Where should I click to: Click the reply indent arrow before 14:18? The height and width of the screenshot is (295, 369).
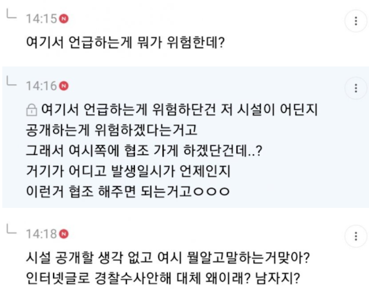click(x=12, y=230)
